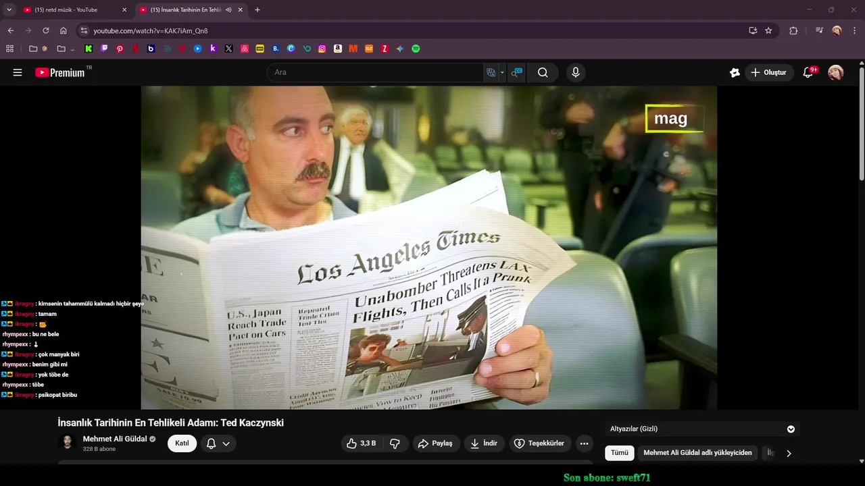Share the video via Paylaş
The image size is (865, 486).
(x=436, y=443)
